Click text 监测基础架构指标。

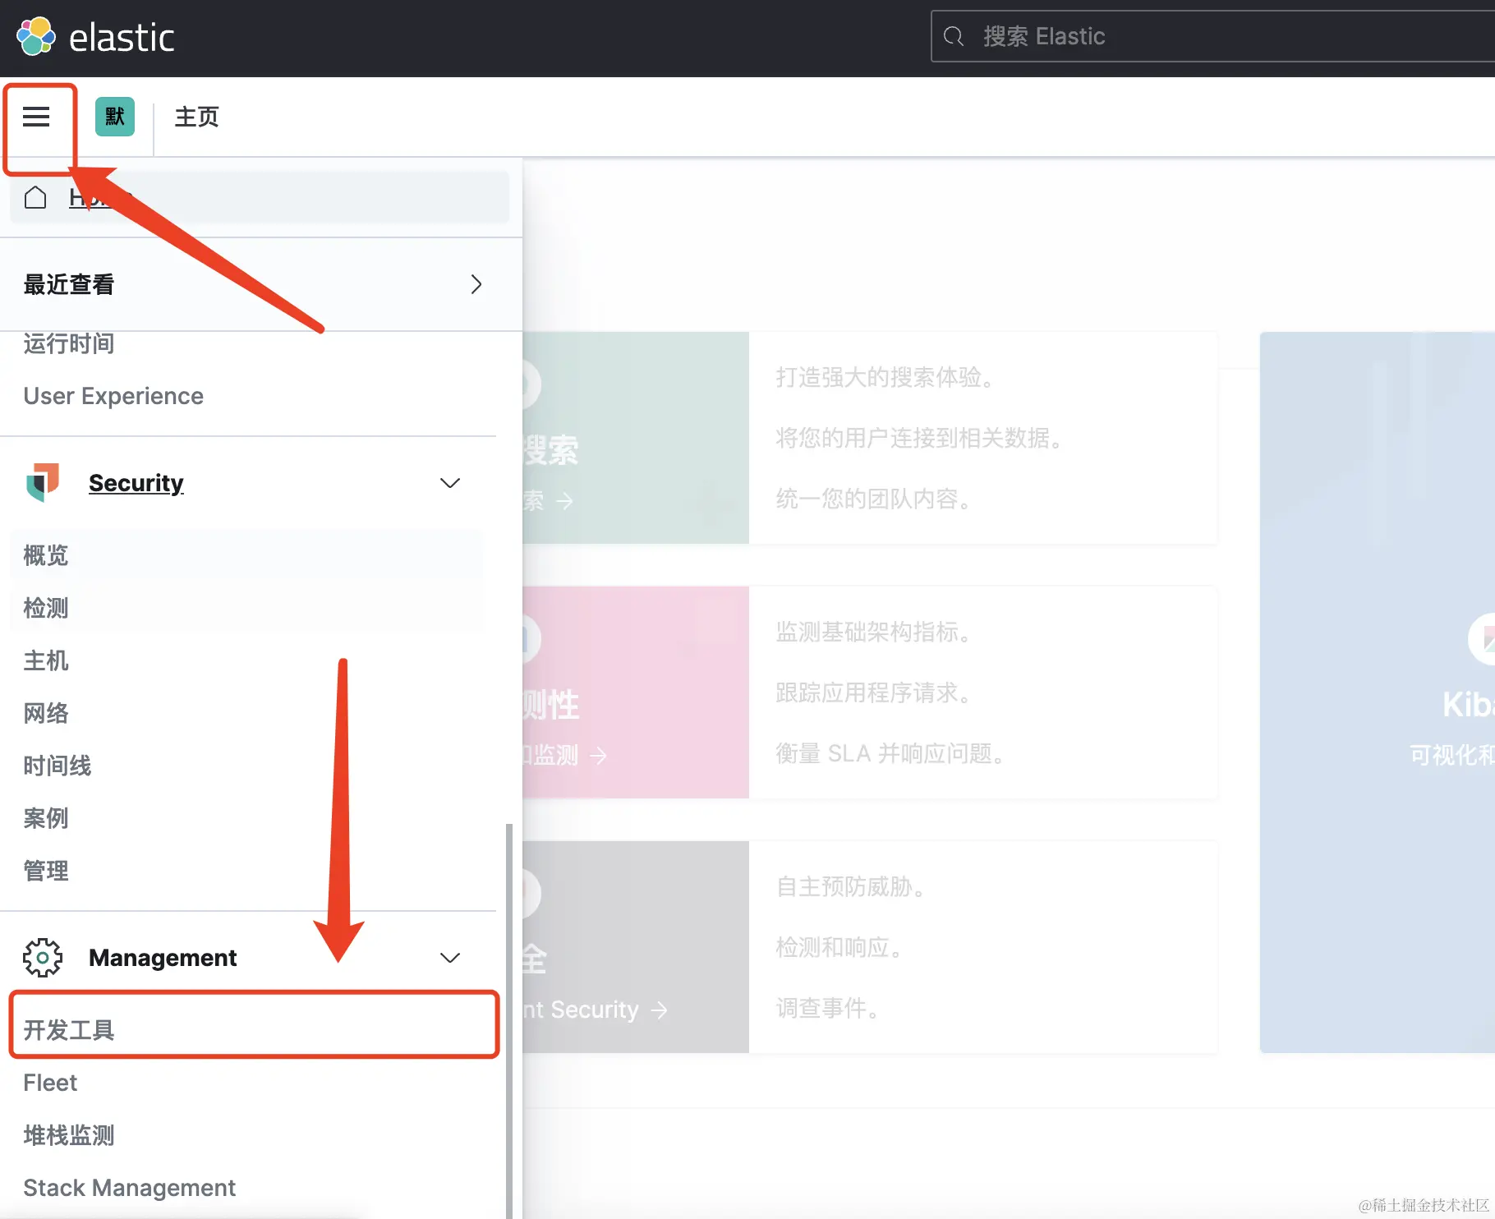point(876,632)
